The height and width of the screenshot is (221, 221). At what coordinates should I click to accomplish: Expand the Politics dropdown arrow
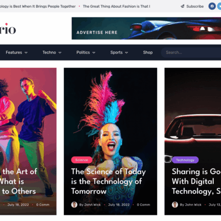[94, 53]
